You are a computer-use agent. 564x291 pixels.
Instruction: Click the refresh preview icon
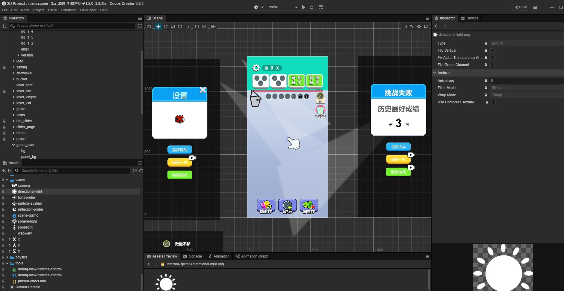point(312,7)
